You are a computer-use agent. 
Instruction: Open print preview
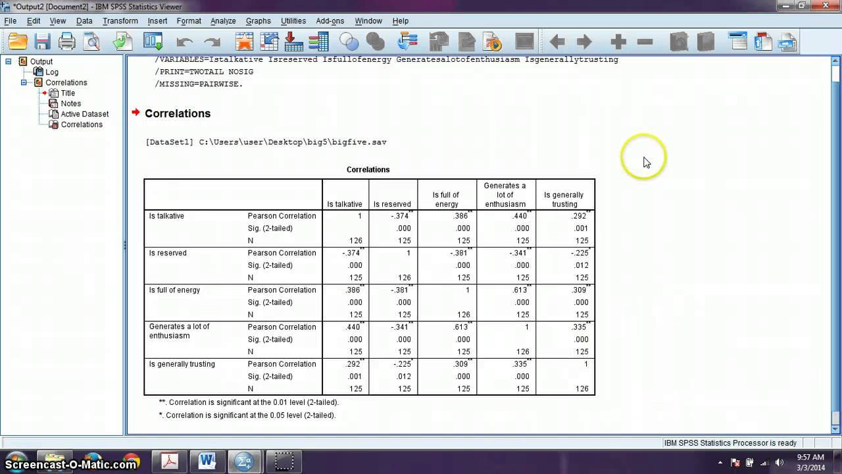click(92, 41)
